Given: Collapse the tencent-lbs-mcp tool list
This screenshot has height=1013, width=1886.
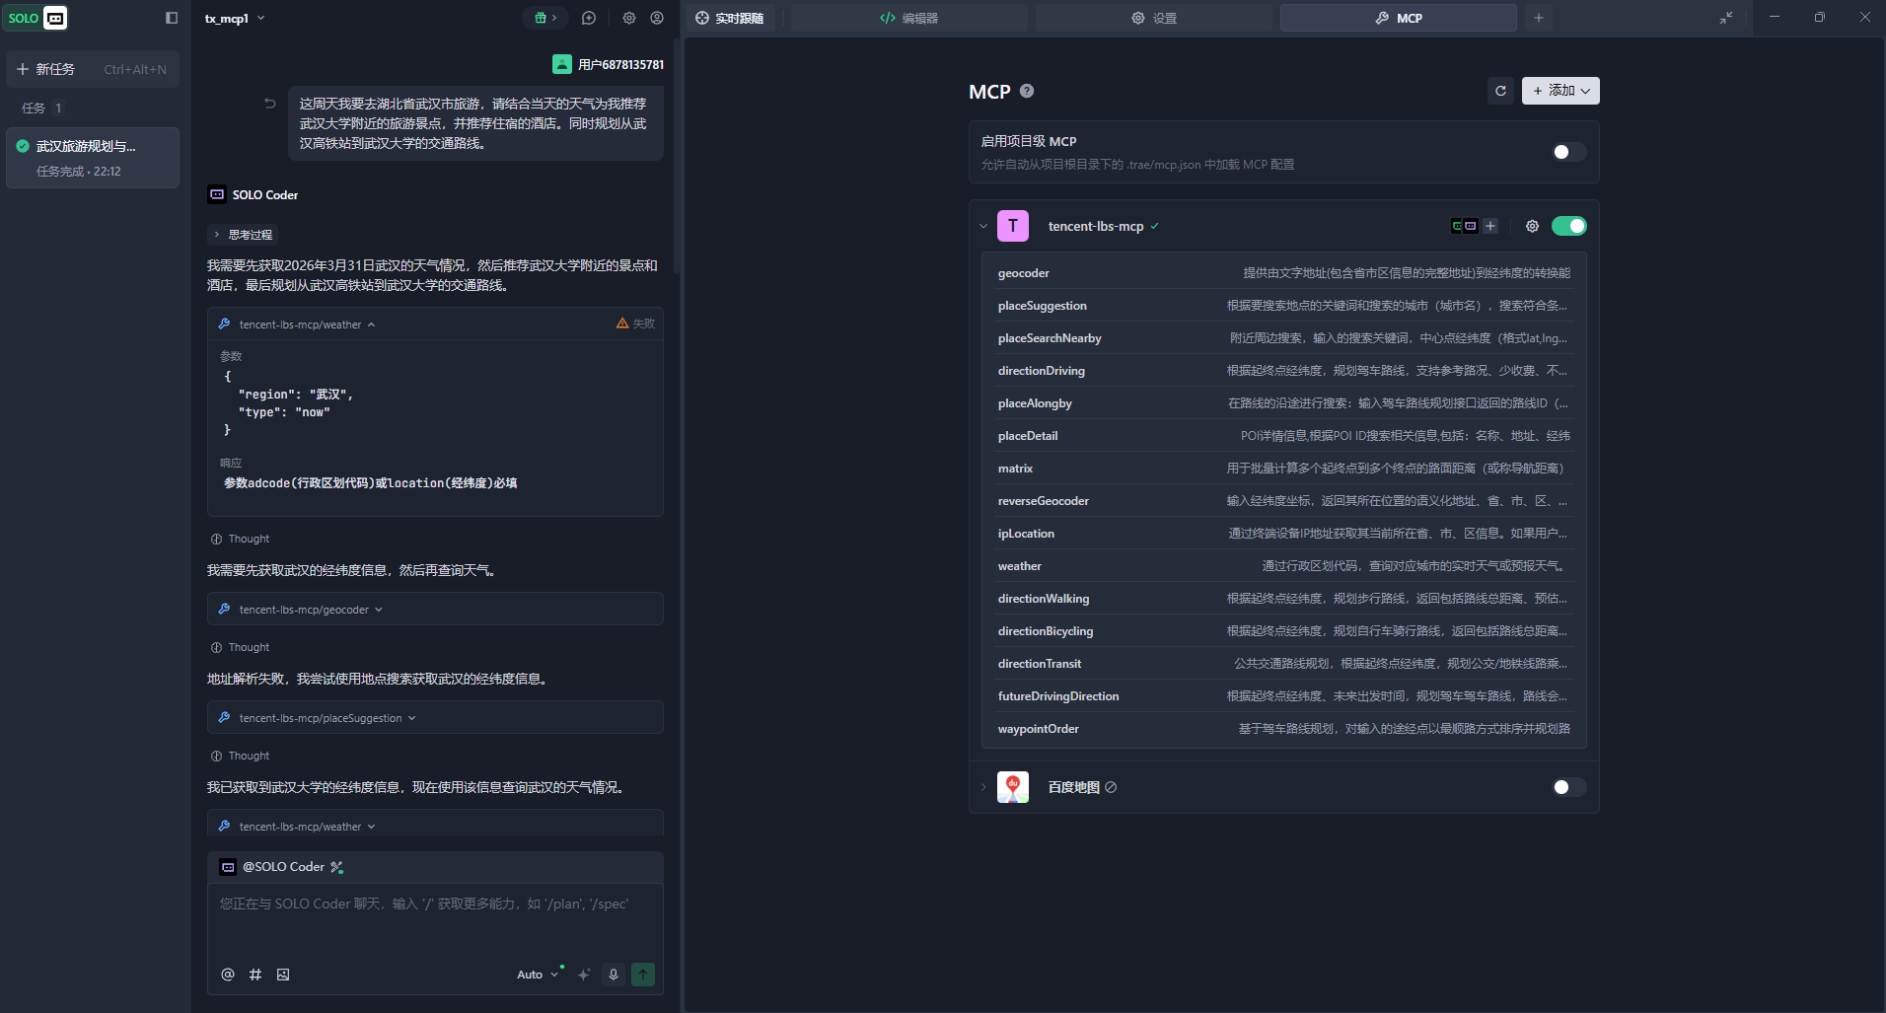Looking at the screenshot, I should (x=983, y=226).
